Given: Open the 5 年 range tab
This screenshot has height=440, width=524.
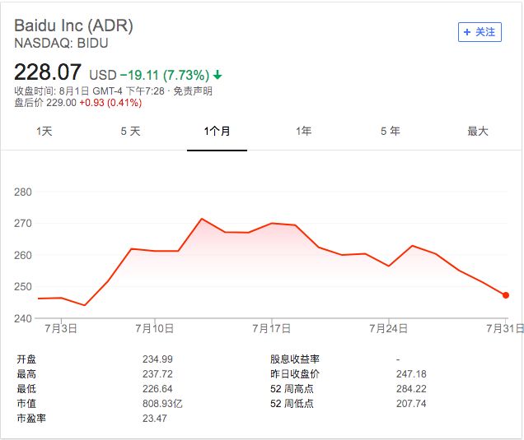Looking at the screenshot, I should click(x=390, y=132).
